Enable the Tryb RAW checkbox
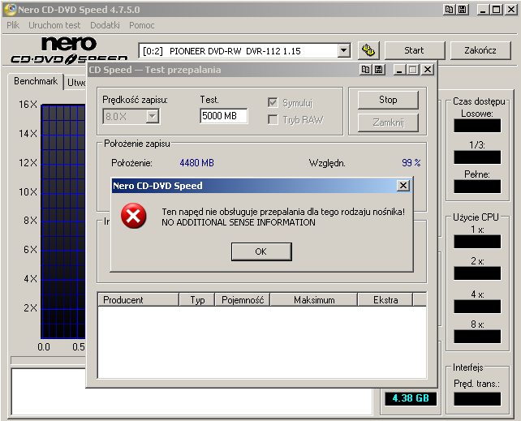The height and width of the screenshot is (421, 521). [x=273, y=119]
